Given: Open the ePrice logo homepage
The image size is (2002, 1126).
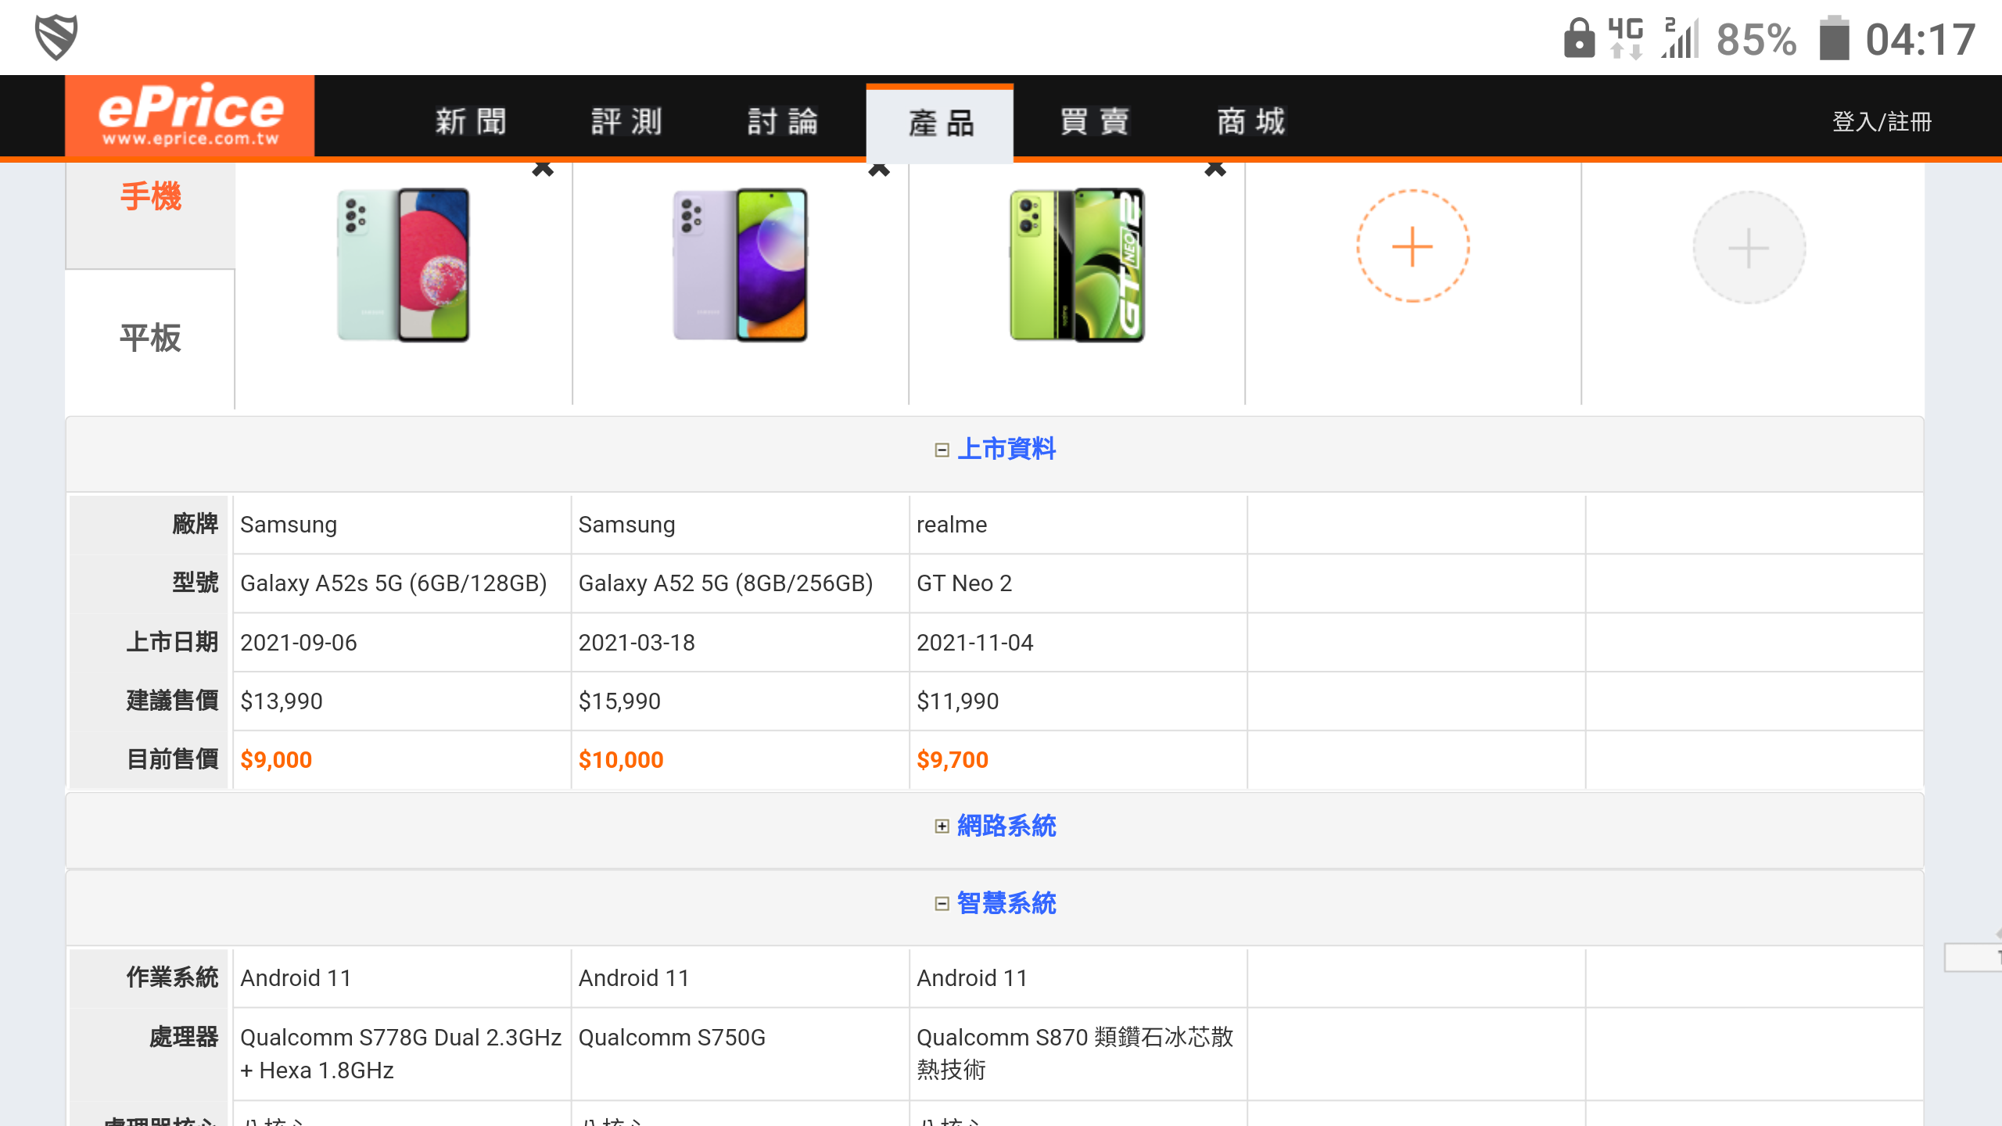Looking at the screenshot, I should 190,117.
